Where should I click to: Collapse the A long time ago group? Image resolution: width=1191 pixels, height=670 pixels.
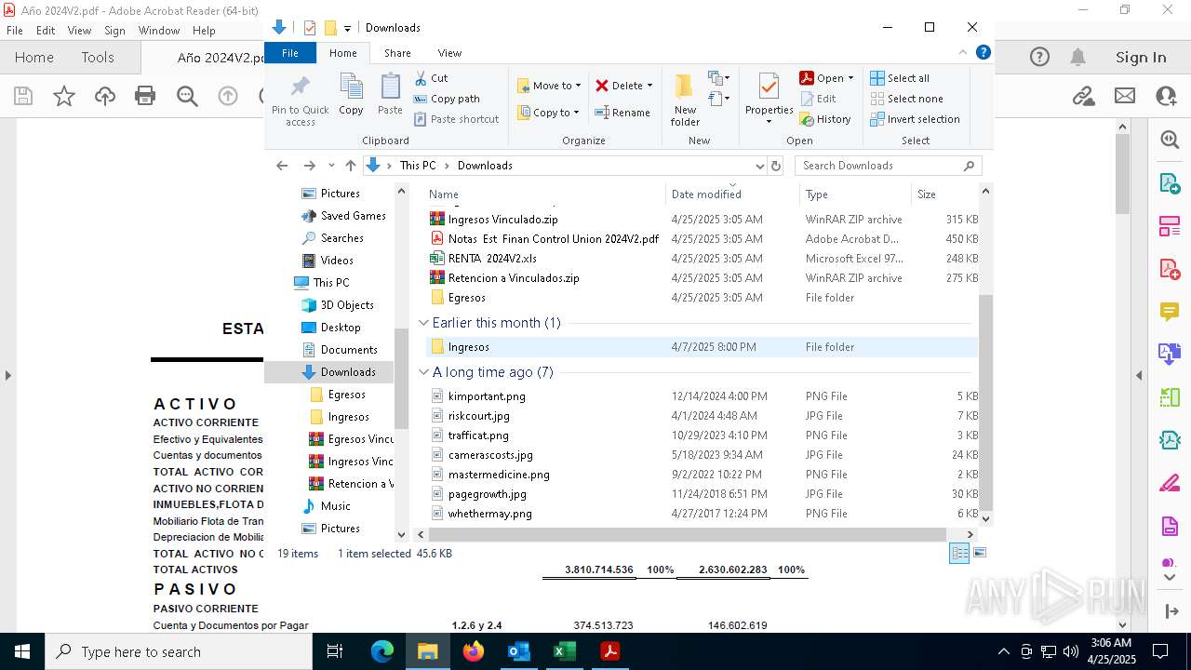click(424, 372)
